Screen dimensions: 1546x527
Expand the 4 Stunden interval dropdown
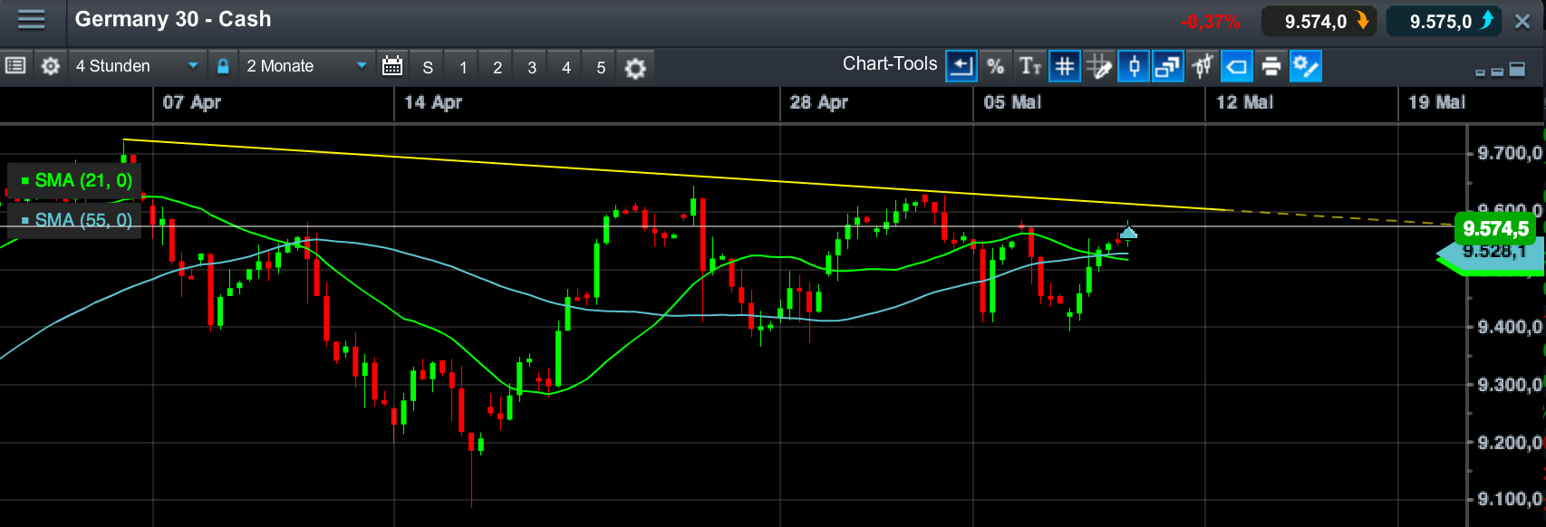click(x=138, y=66)
